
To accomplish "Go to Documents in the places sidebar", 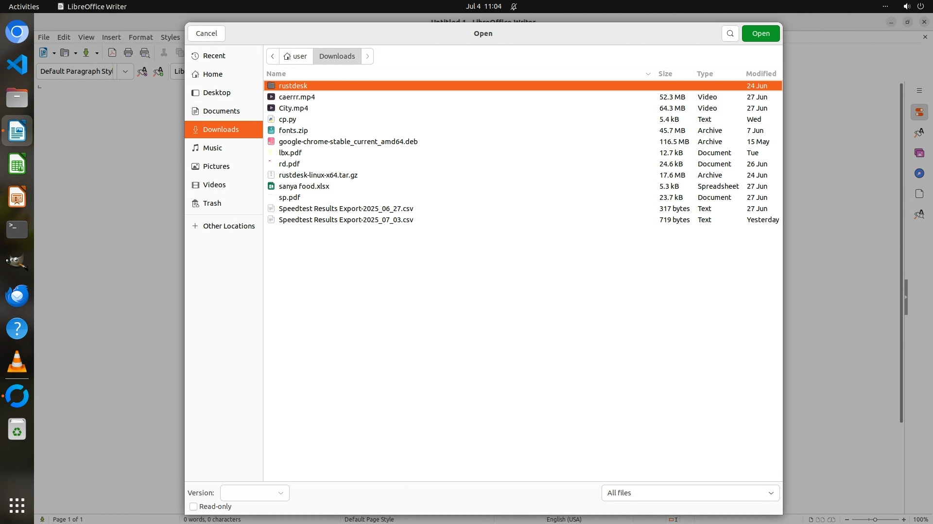I will coord(221,111).
